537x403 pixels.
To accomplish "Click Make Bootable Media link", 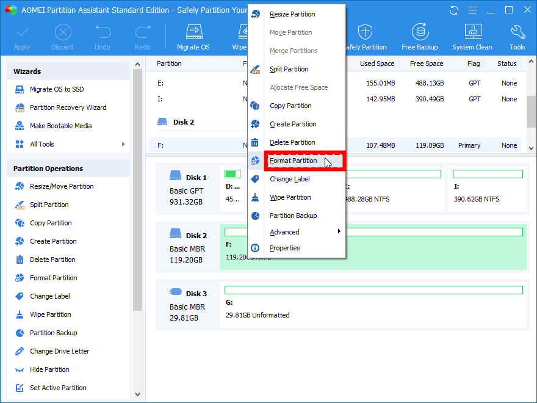I will coord(60,126).
